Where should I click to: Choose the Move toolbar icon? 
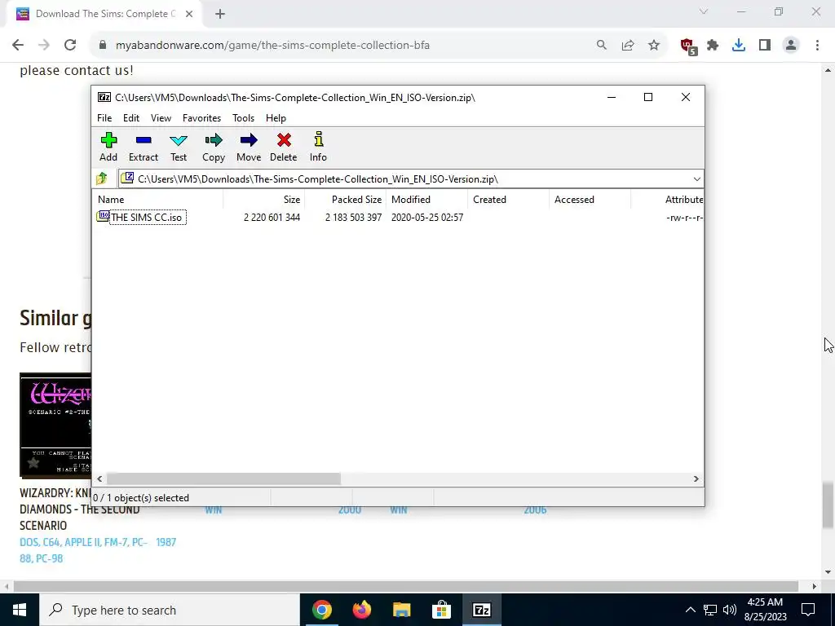click(249, 147)
